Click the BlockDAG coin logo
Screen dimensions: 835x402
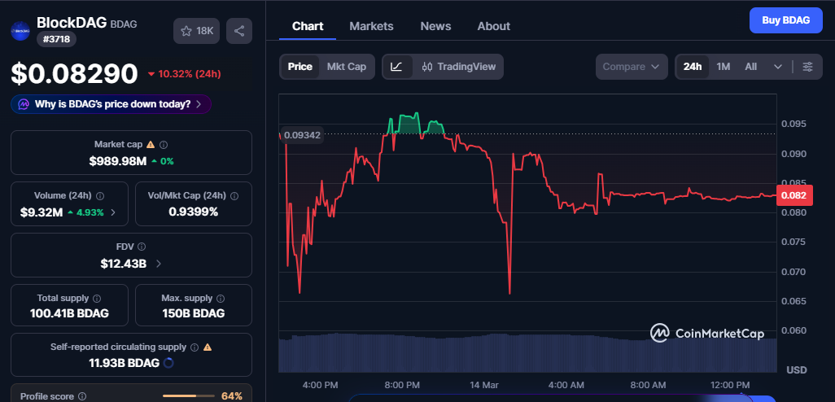tap(20, 31)
